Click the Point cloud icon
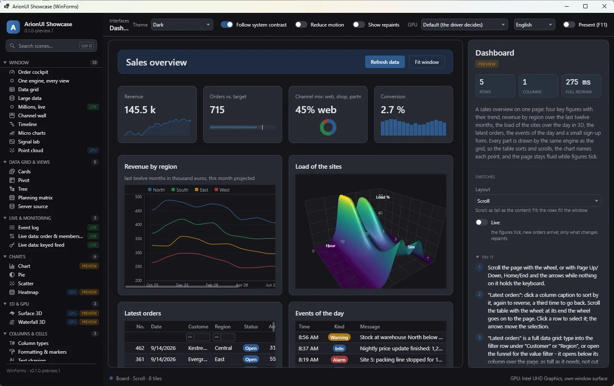This screenshot has height=386, width=614. (12, 151)
